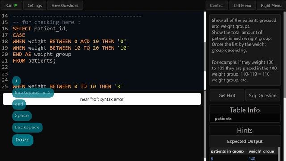286x161 pixels.
Task: Expand the patients table entry
Action: [x=245, y=119]
